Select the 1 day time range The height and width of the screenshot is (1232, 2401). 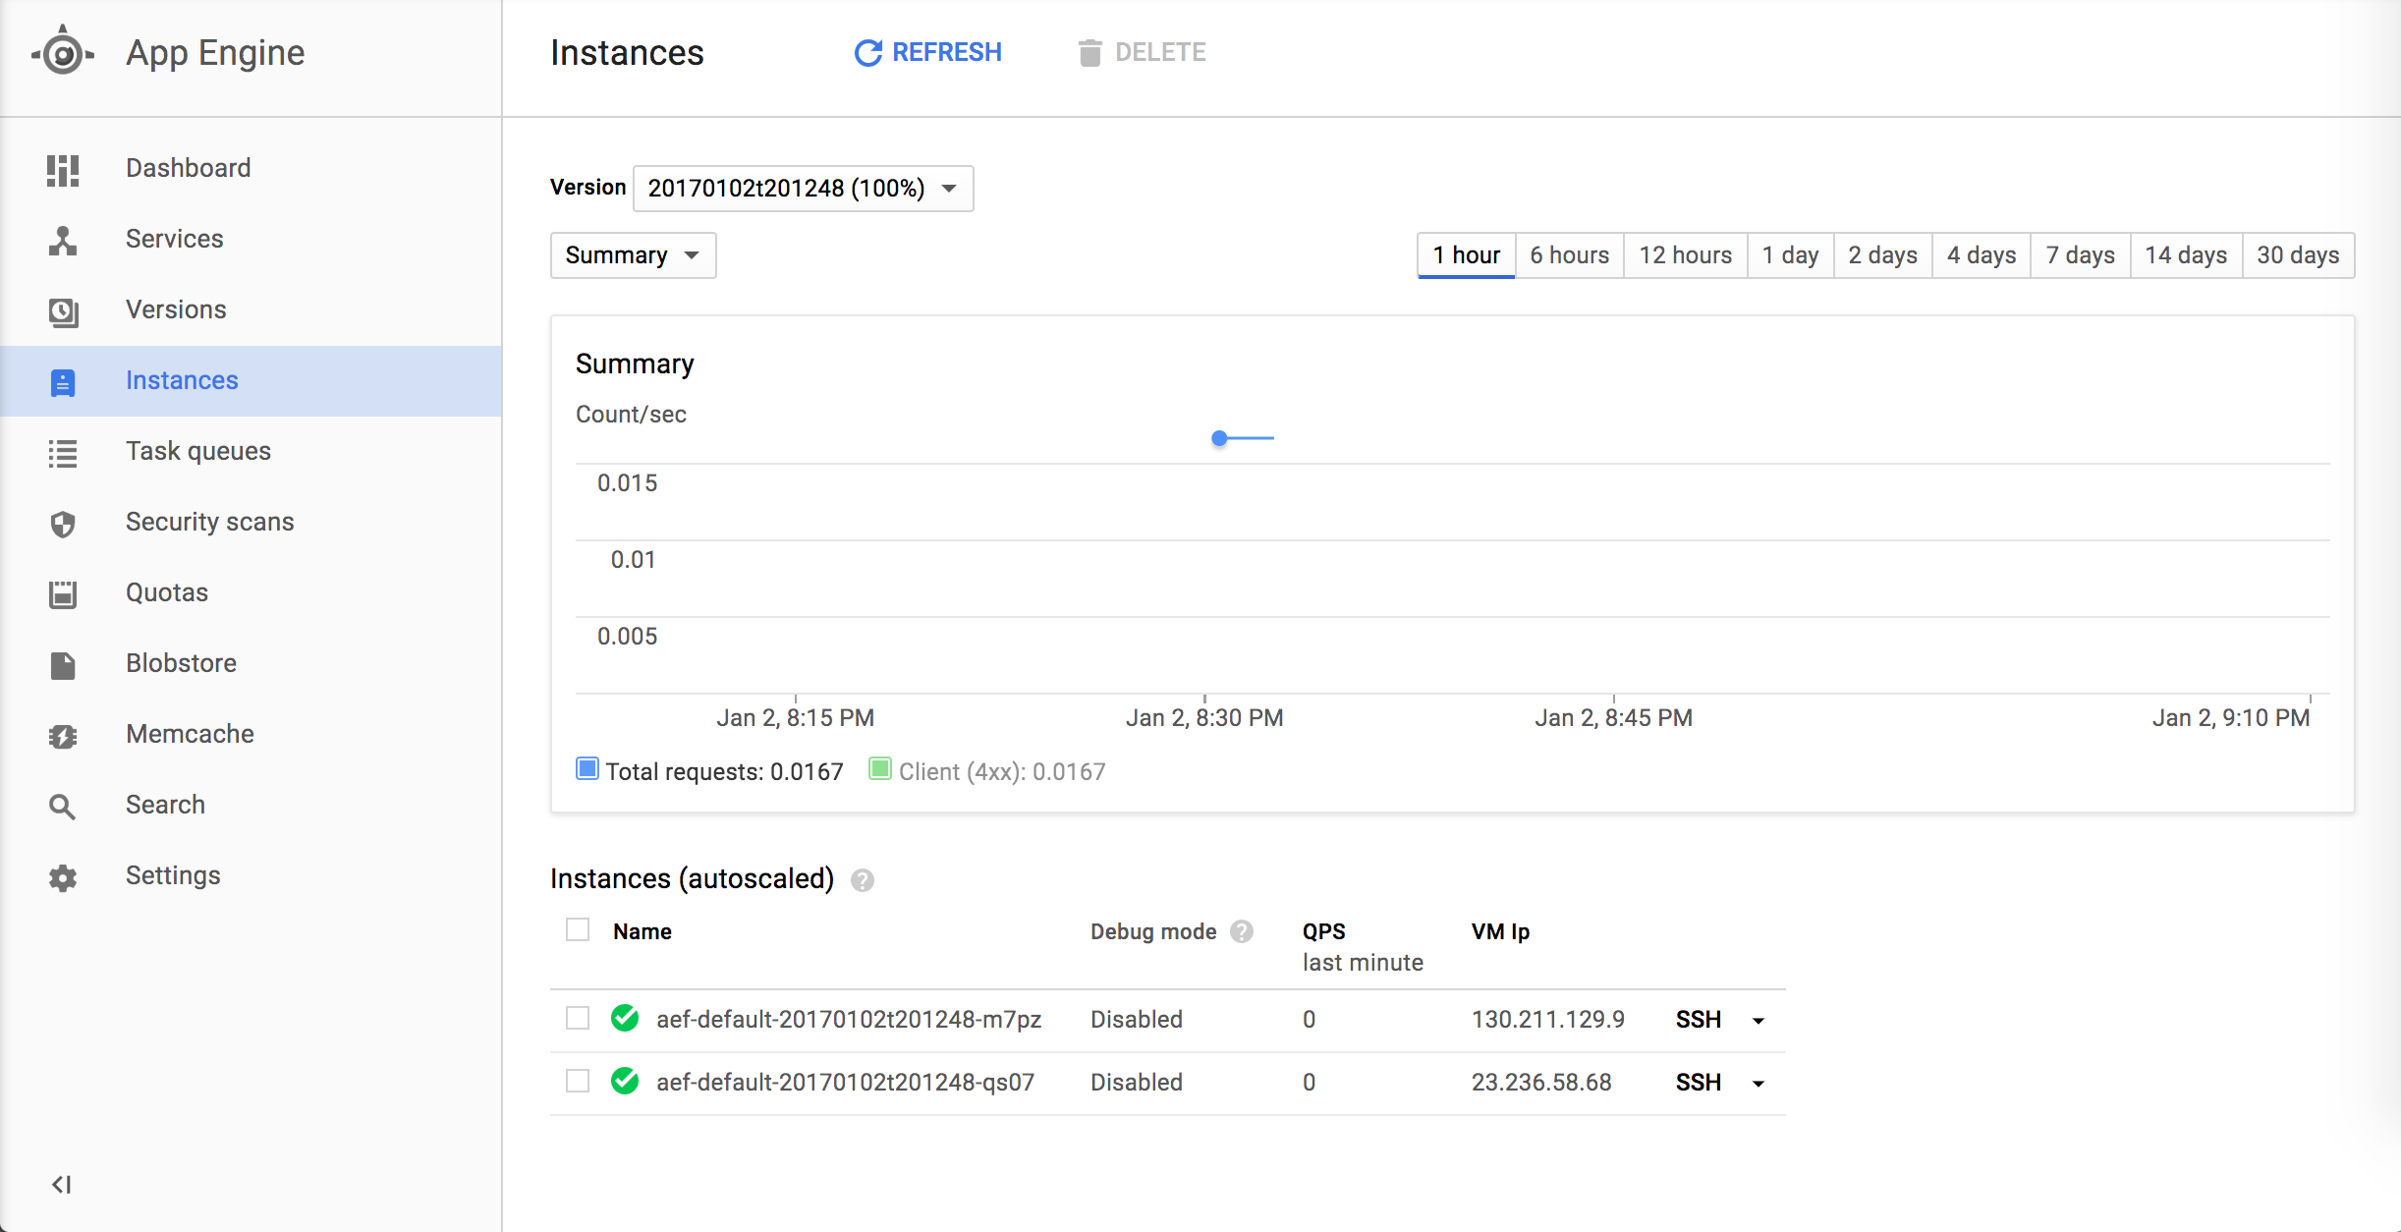click(x=1790, y=255)
